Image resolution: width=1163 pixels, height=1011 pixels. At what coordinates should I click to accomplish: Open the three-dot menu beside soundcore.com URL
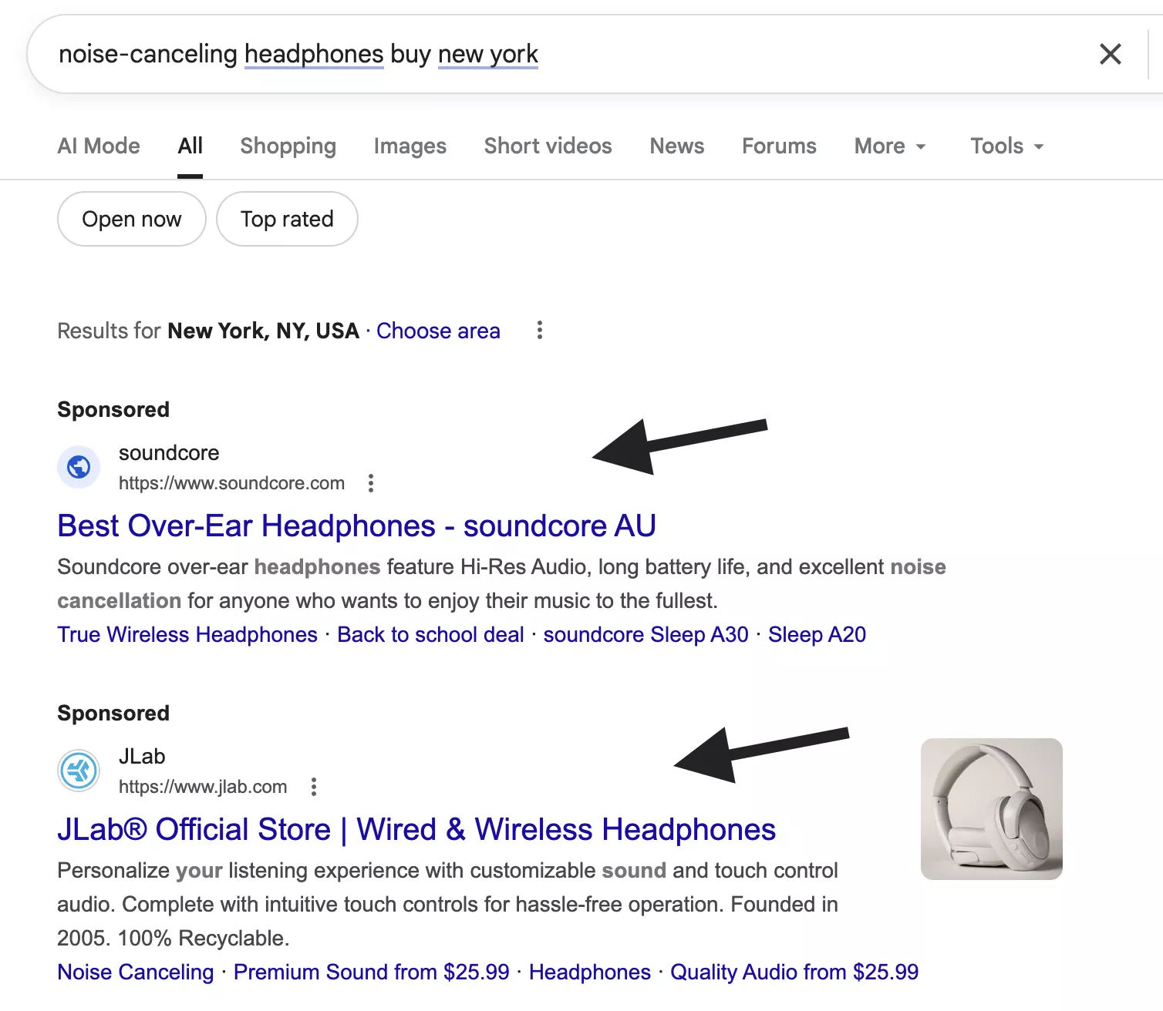[x=371, y=483]
